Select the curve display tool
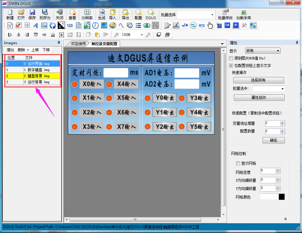The height and width of the screenshot is (233, 302). point(121,25)
